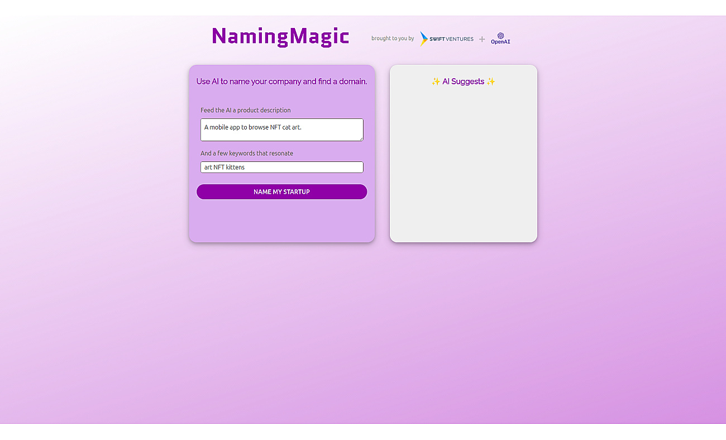Click the Swift Ventures logo
Viewport: 726px width, 440px height.
coord(447,39)
